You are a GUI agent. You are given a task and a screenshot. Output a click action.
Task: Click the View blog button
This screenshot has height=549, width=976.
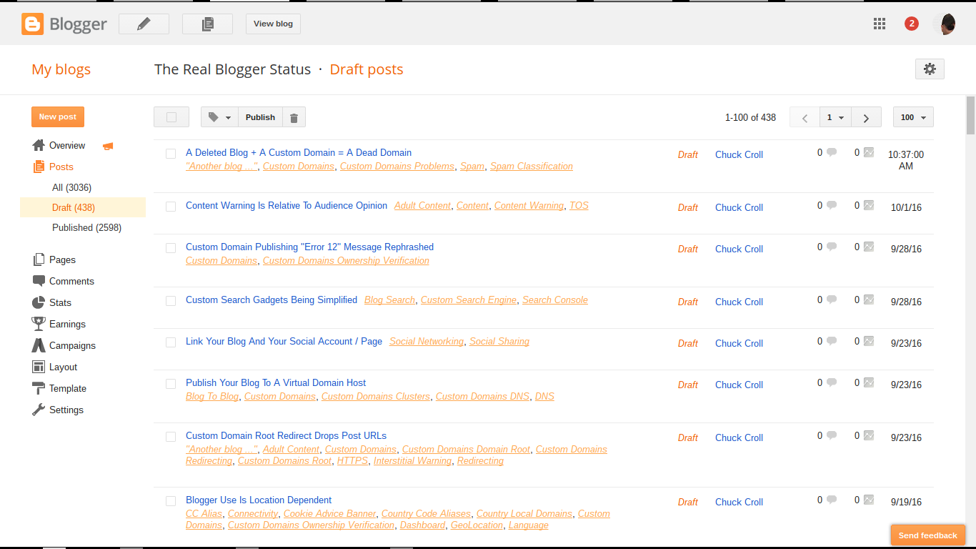pos(273,24)
